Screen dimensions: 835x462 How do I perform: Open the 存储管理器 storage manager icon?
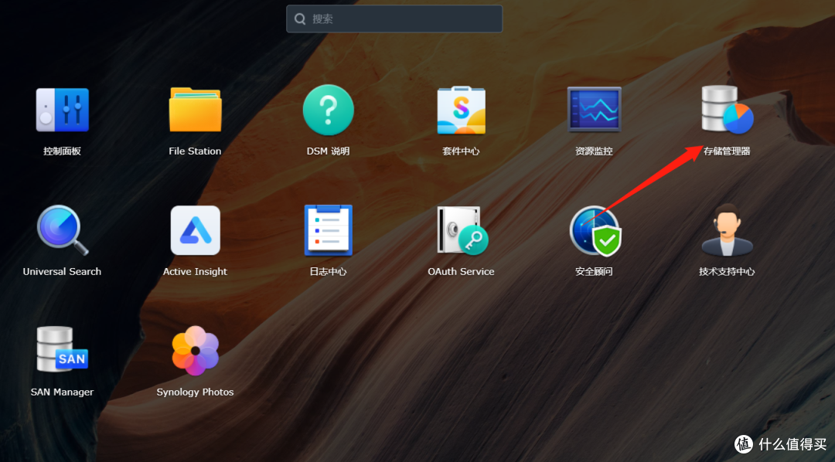tap(727, 110)
